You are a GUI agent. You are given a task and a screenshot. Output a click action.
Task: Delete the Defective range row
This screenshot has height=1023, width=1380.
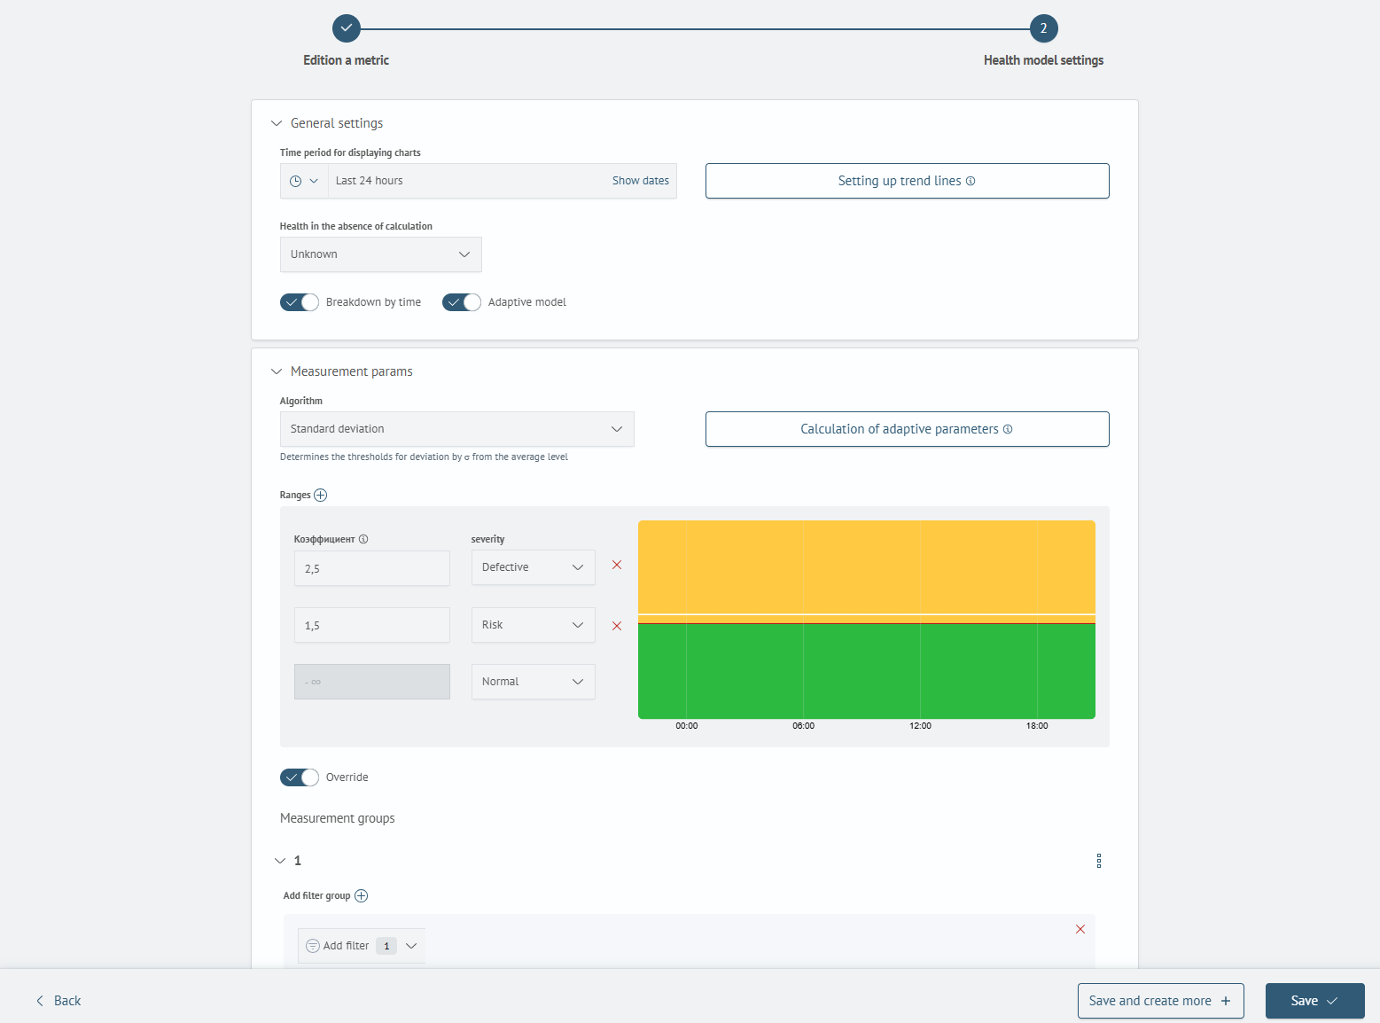(617, 565)
